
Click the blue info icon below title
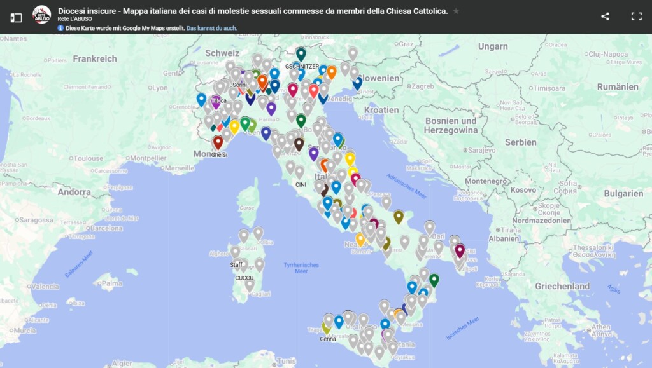[x=61, y=28]
